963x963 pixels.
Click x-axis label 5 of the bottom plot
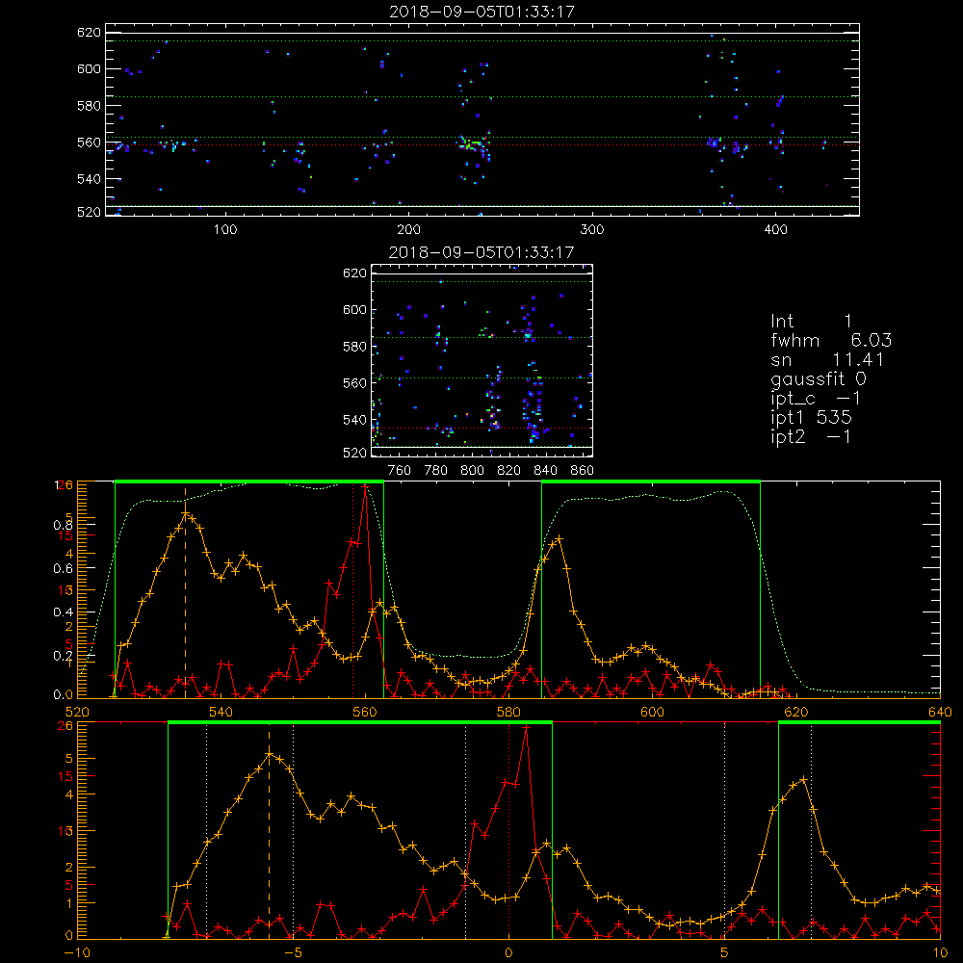coord(725,953)
